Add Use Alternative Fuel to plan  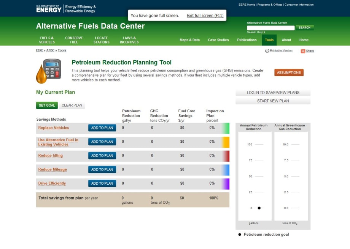[x=102, y=142]
